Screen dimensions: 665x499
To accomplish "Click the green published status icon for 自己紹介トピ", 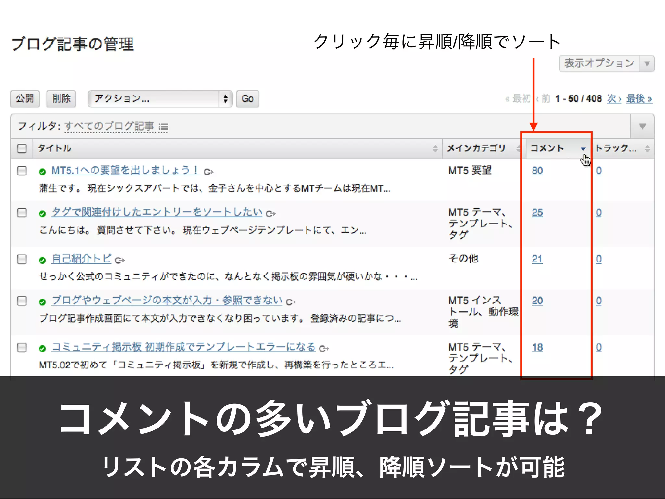I will point(42,260).
